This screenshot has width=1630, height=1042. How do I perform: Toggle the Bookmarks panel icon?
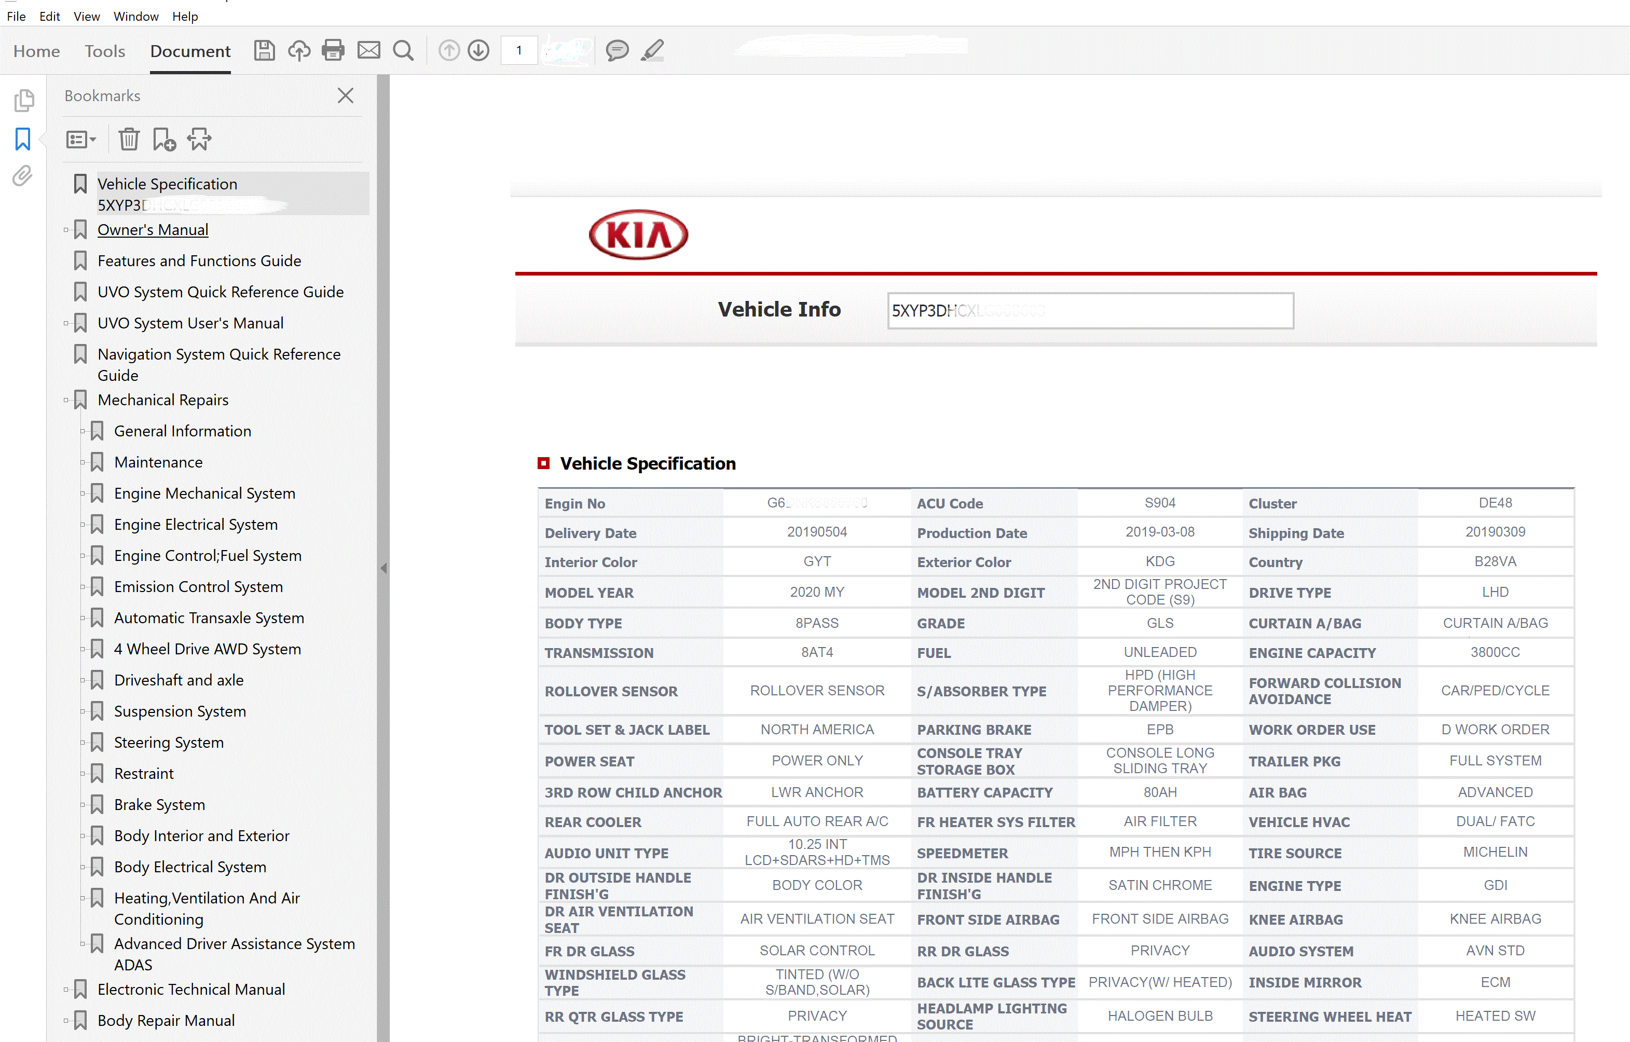pos(22,139)
